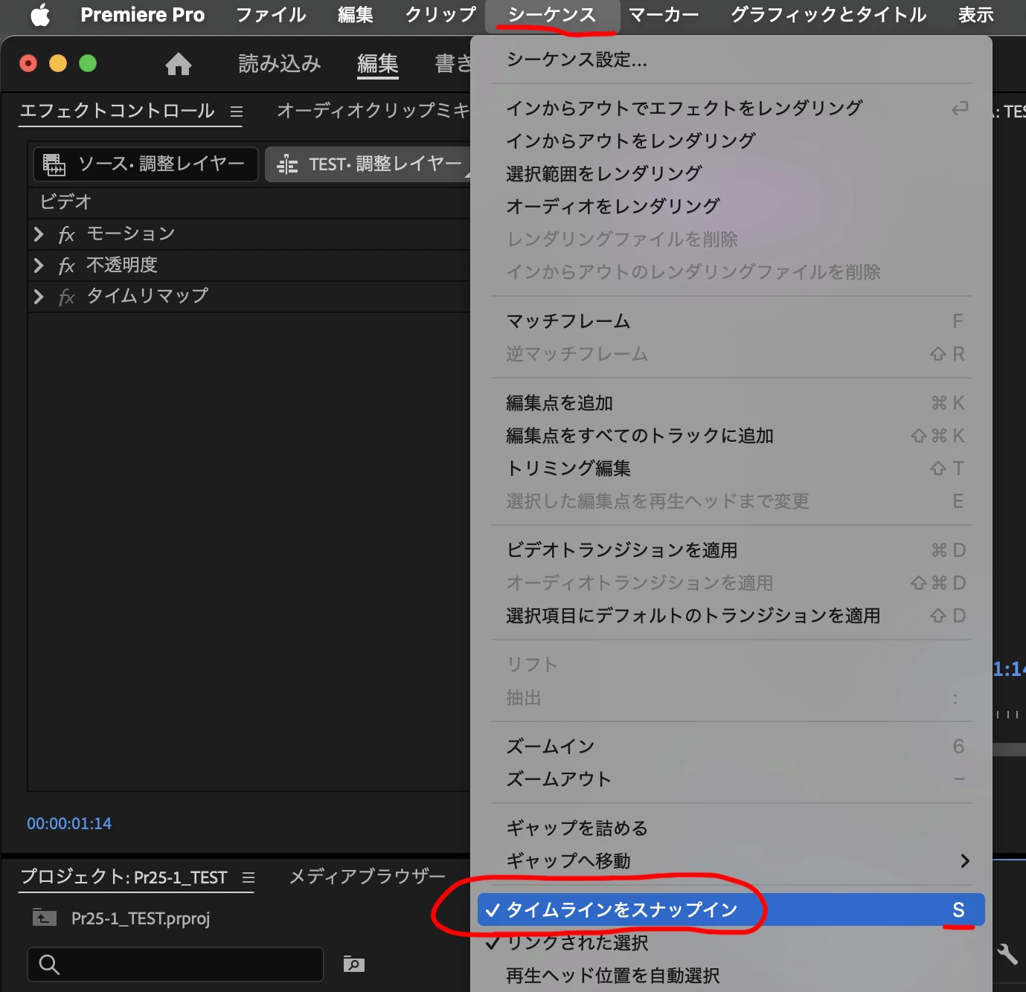
Task: Click the ビデオ section header
Action: tap(65, 202)
